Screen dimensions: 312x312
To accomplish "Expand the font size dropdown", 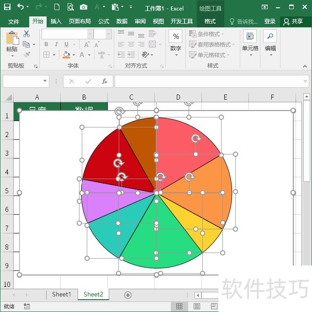I will 108,34.
